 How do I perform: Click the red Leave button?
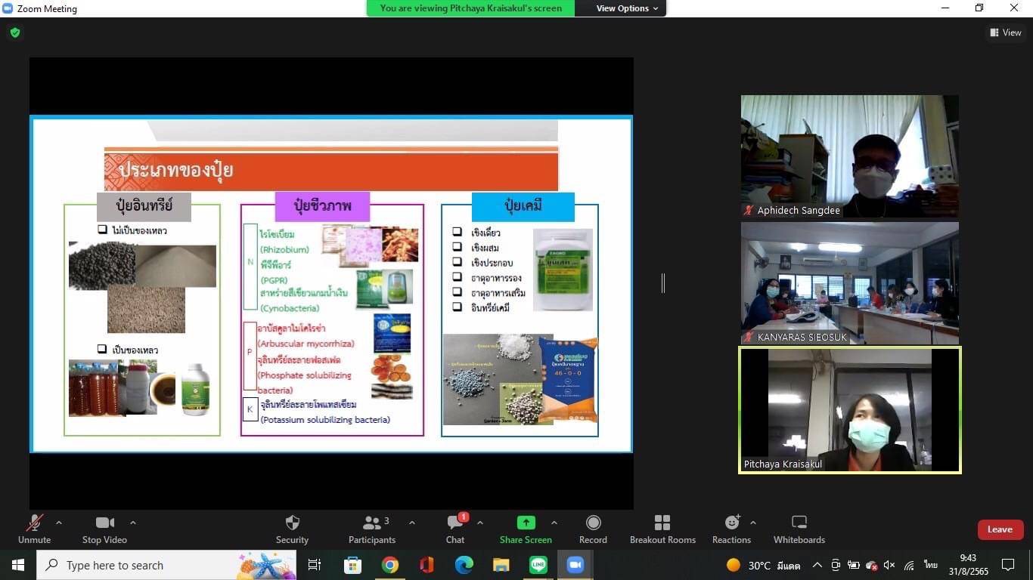pyautogui.click(x=1000, y=529)
